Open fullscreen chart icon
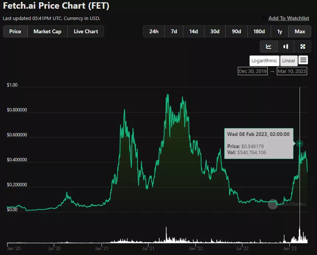This screenshot has height=255, width=317. 303,46
